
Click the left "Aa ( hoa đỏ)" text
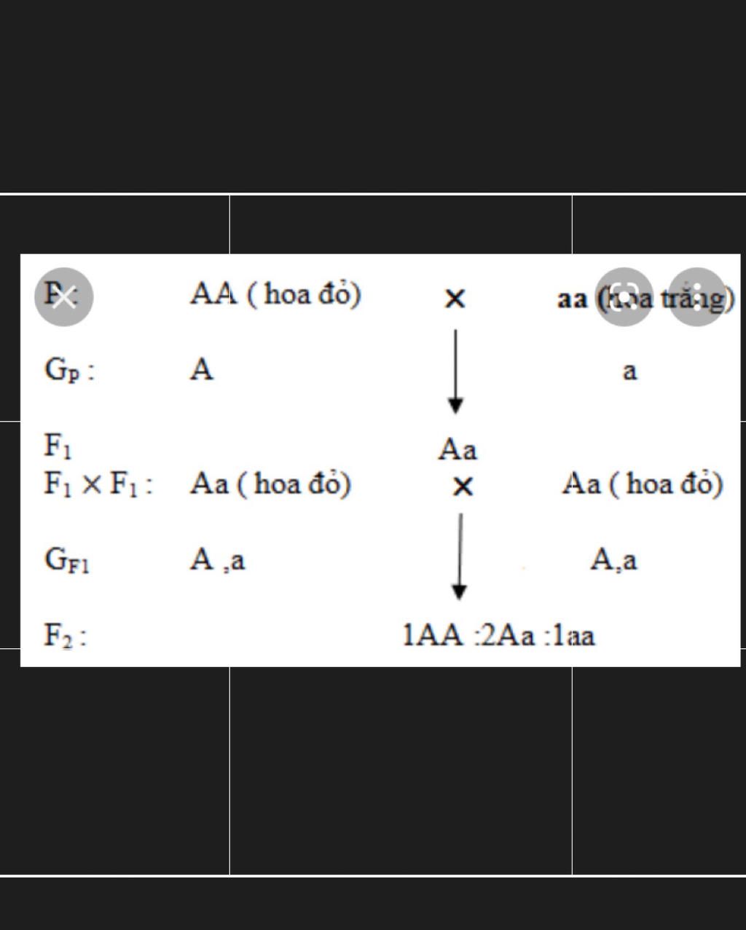point(271,484)
